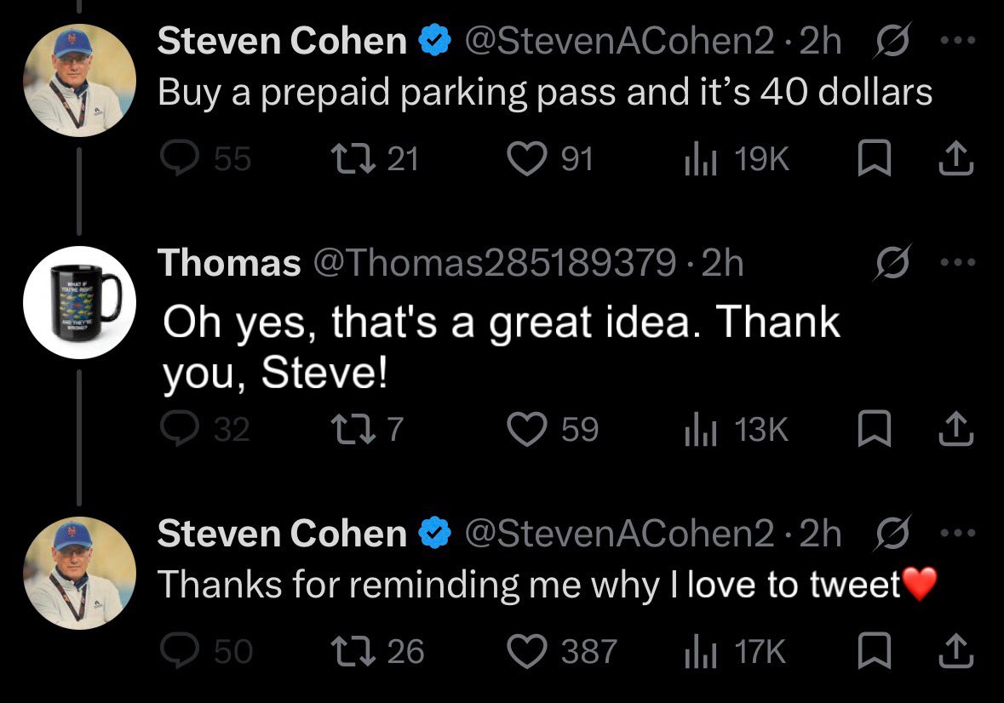The height and width of the screenshot is (703, 1004).
Task: Bookmark the love to tweet post
Action: (x=874, y=650)
